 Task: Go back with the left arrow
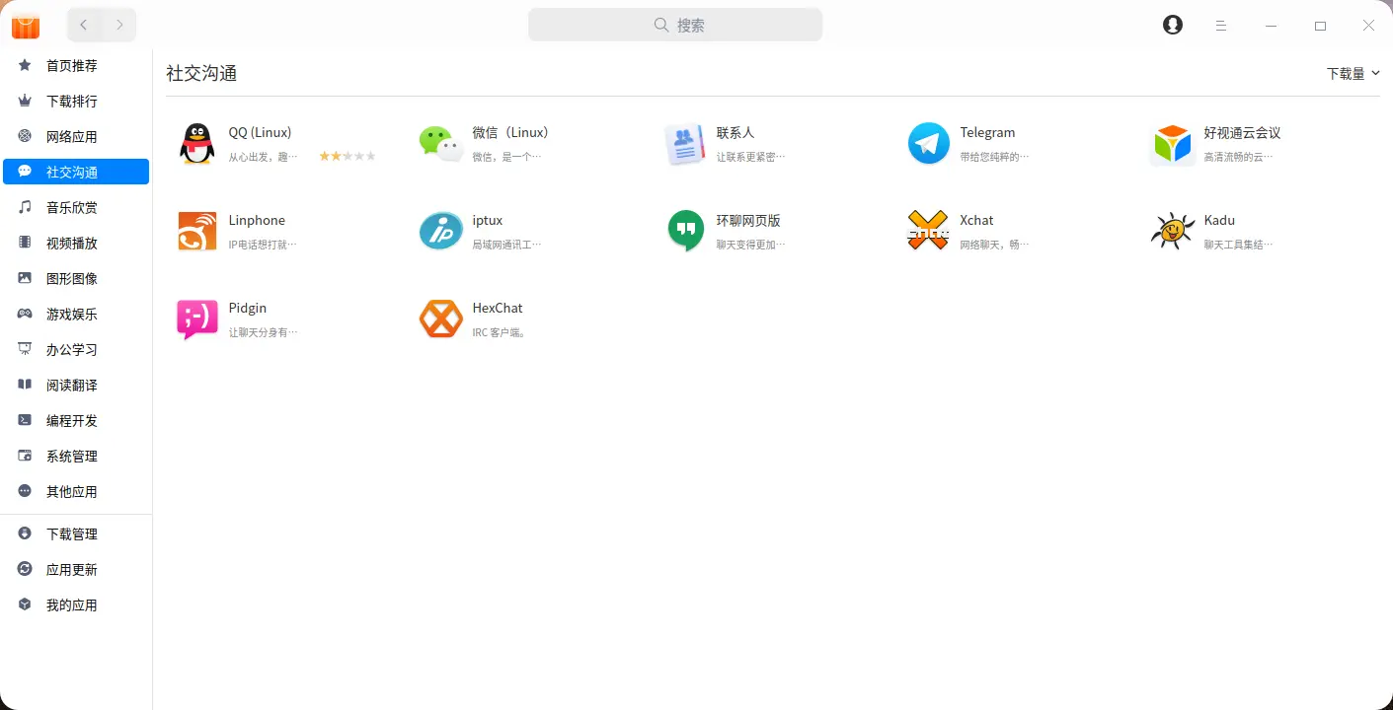(x=84, y=25)
